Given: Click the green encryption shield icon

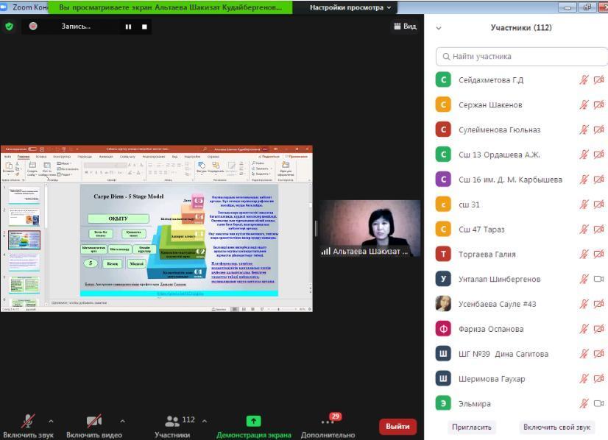Looking at the screenshot, I should click(10, 26).
